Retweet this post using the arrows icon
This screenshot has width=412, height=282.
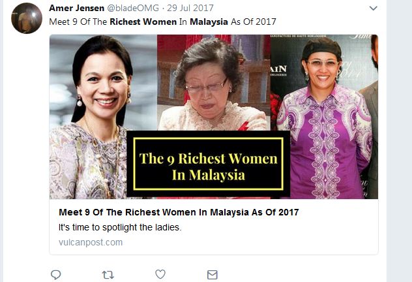coord(108,275)
